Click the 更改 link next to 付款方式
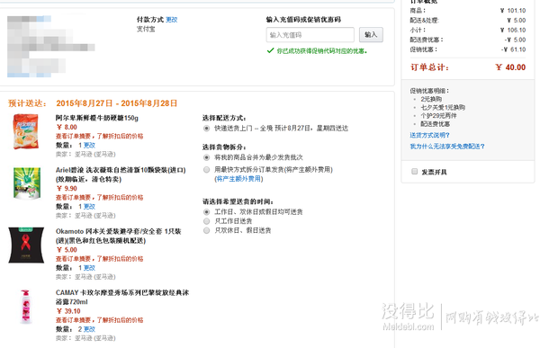 172,20
